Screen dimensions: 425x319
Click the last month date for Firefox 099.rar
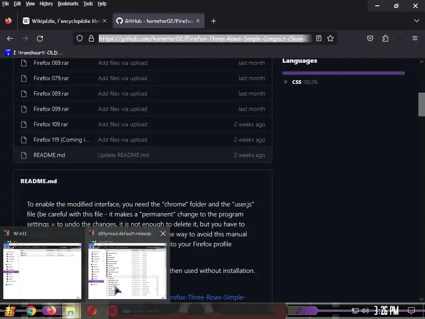[x=252, y=109]
